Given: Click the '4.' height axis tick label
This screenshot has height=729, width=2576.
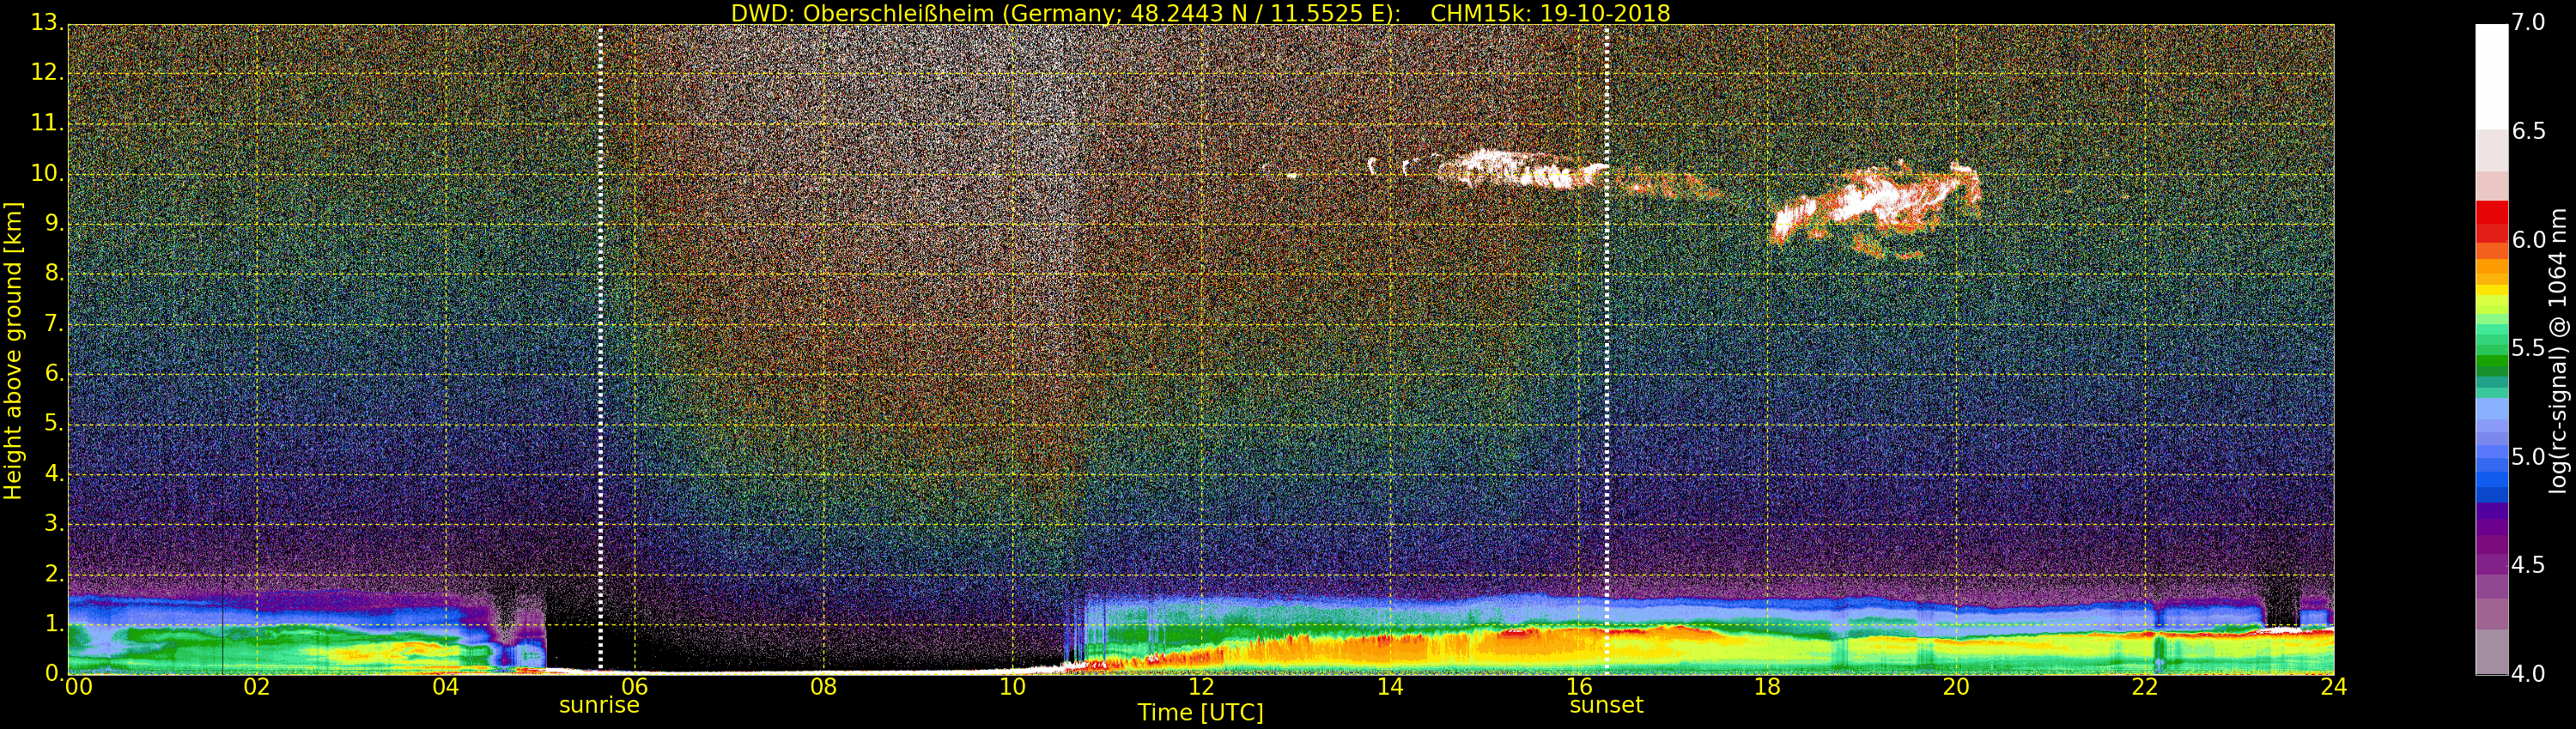Looking at the screenshot, I should 54,473.
